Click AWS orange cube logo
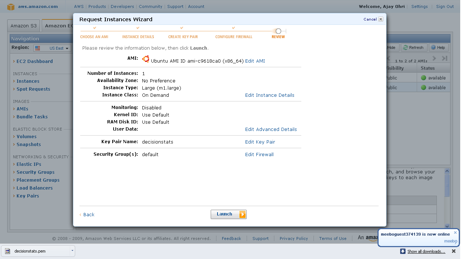 [11, 6]
